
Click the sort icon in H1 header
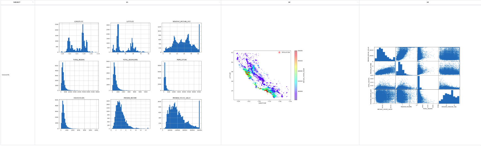pyautogui.click(x=220, y=2)
